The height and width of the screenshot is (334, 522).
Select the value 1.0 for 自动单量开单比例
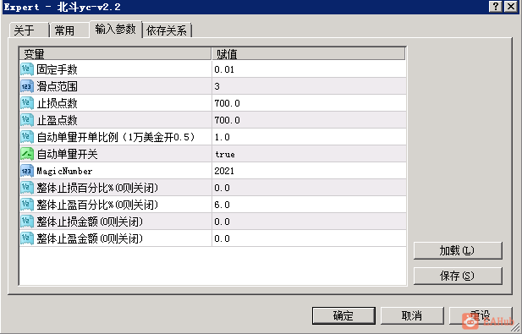pos(222,137)
